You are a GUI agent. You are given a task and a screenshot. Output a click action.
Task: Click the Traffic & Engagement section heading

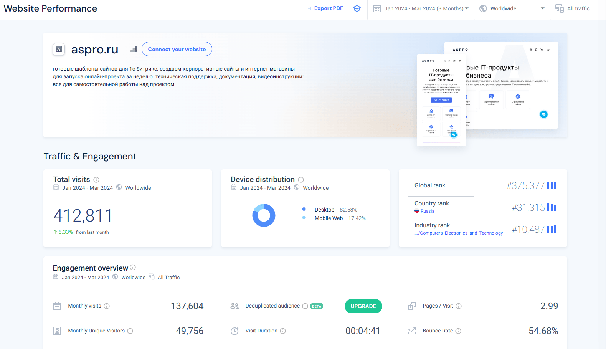(x=90, y=156)
